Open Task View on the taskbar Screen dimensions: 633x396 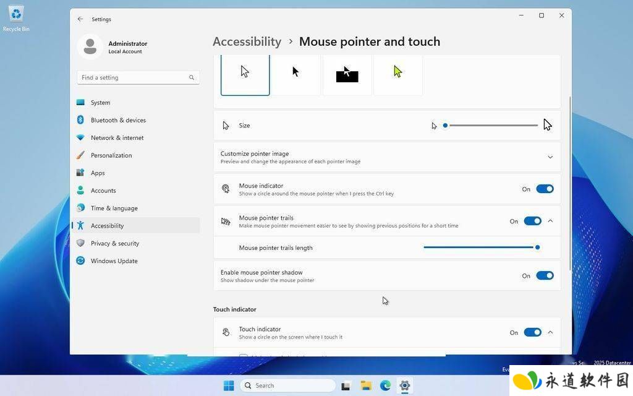346,386
